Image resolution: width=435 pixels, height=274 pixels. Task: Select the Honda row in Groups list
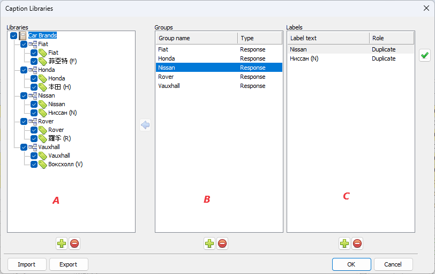coord(219,58)
